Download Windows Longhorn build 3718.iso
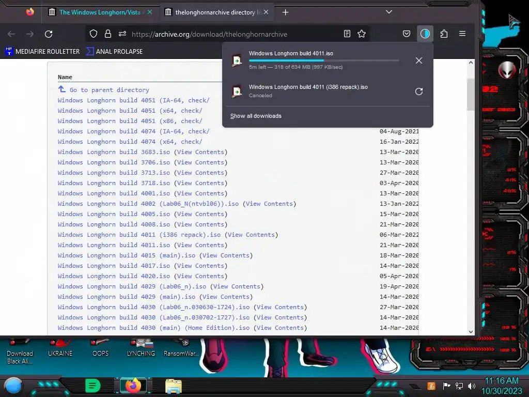 click(x=114, y=183)
